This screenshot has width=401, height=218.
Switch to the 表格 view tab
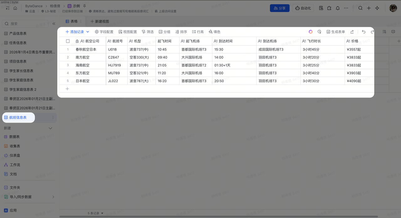click(71, 21)
